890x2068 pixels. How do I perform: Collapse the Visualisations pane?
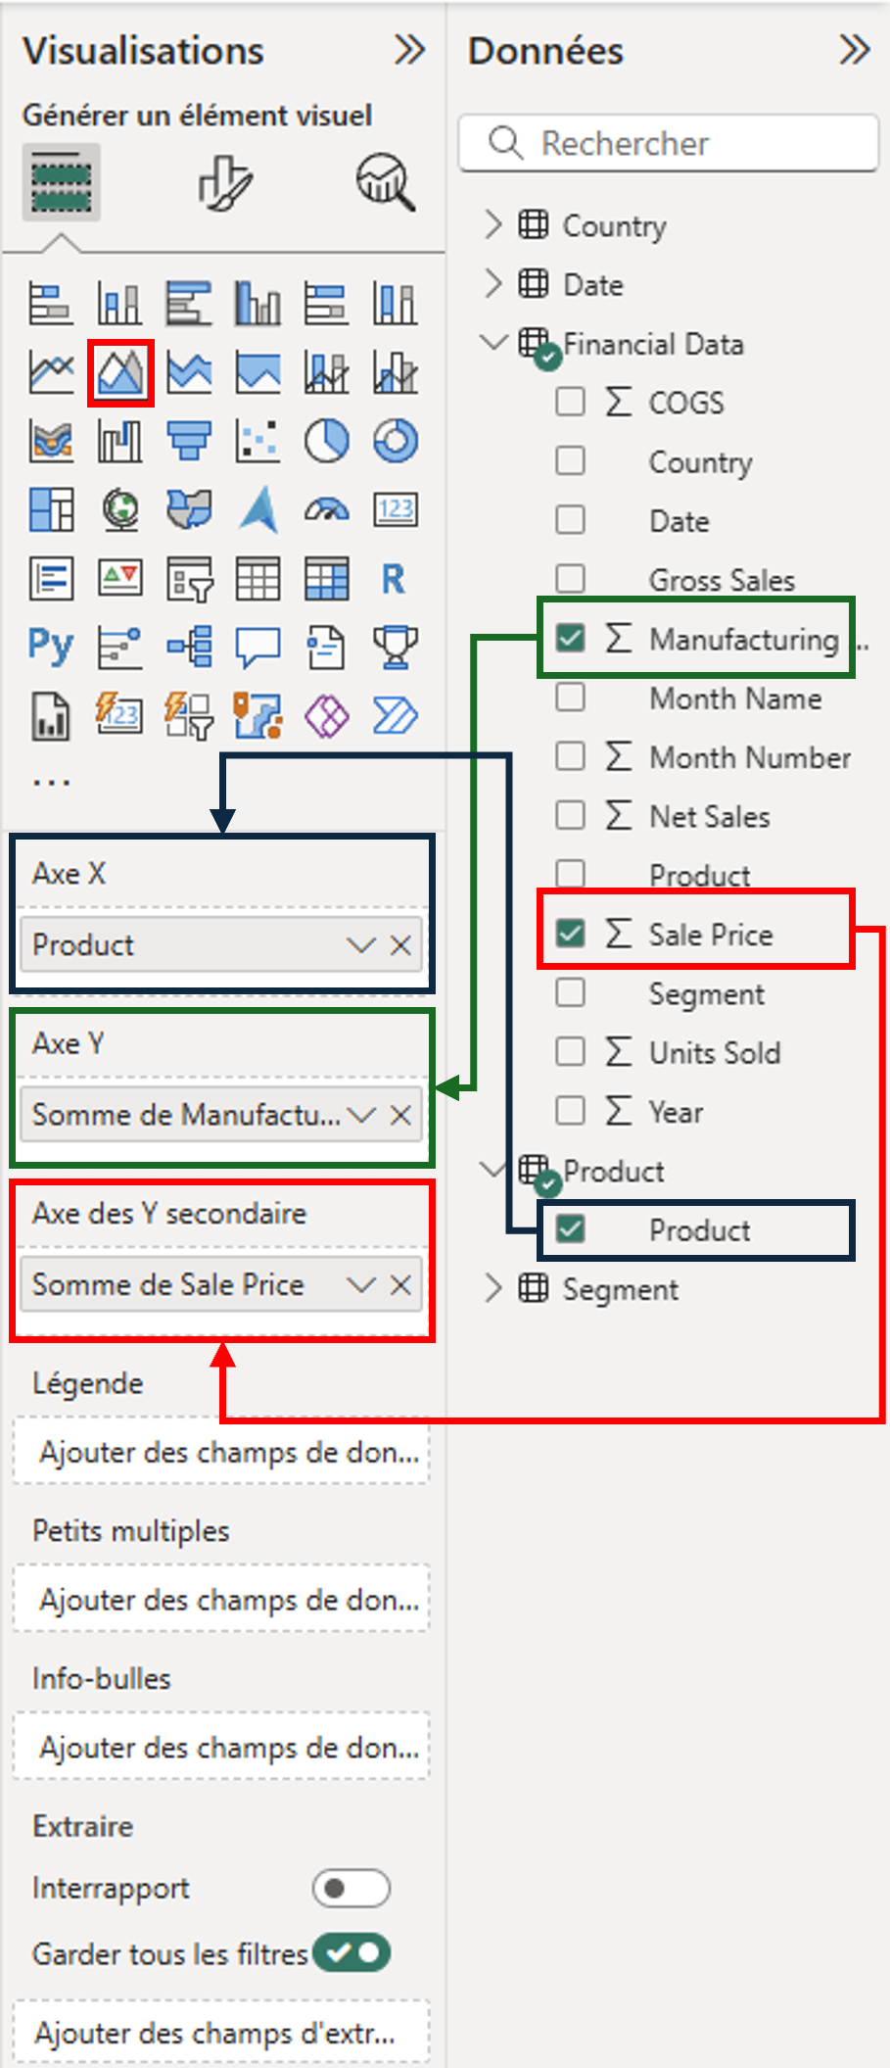[x=409, y=50]
